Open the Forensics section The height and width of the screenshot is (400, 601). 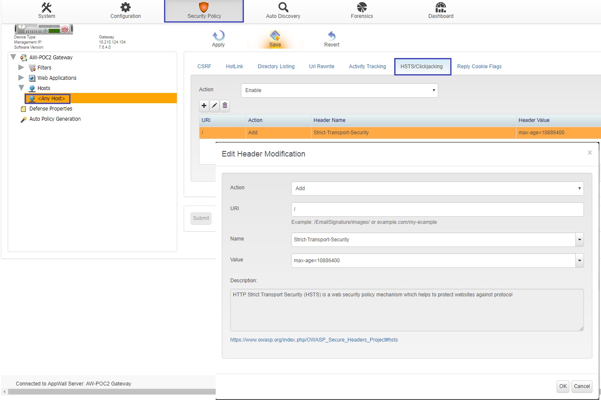pyautogui.click(x=362, y=11)
